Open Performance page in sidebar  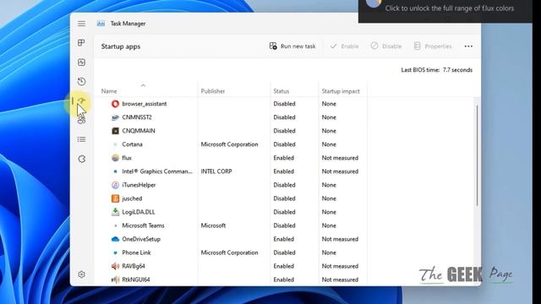click(x=81, y=62)
